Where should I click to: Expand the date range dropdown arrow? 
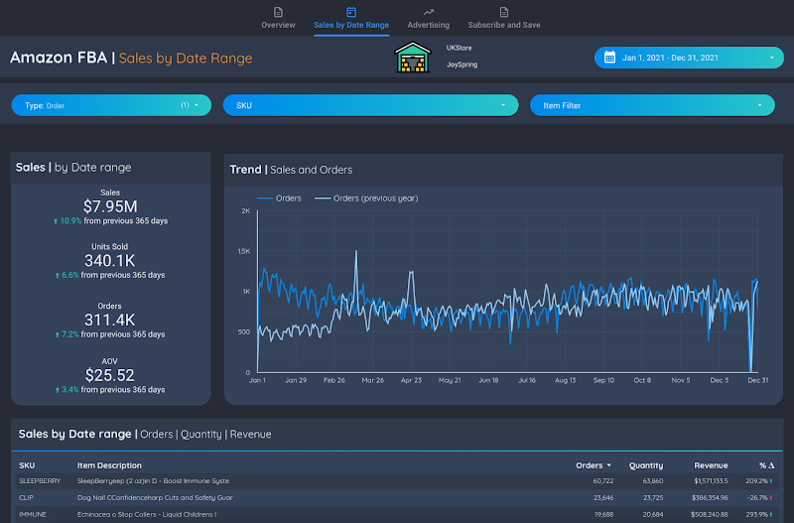click(772, 58)
